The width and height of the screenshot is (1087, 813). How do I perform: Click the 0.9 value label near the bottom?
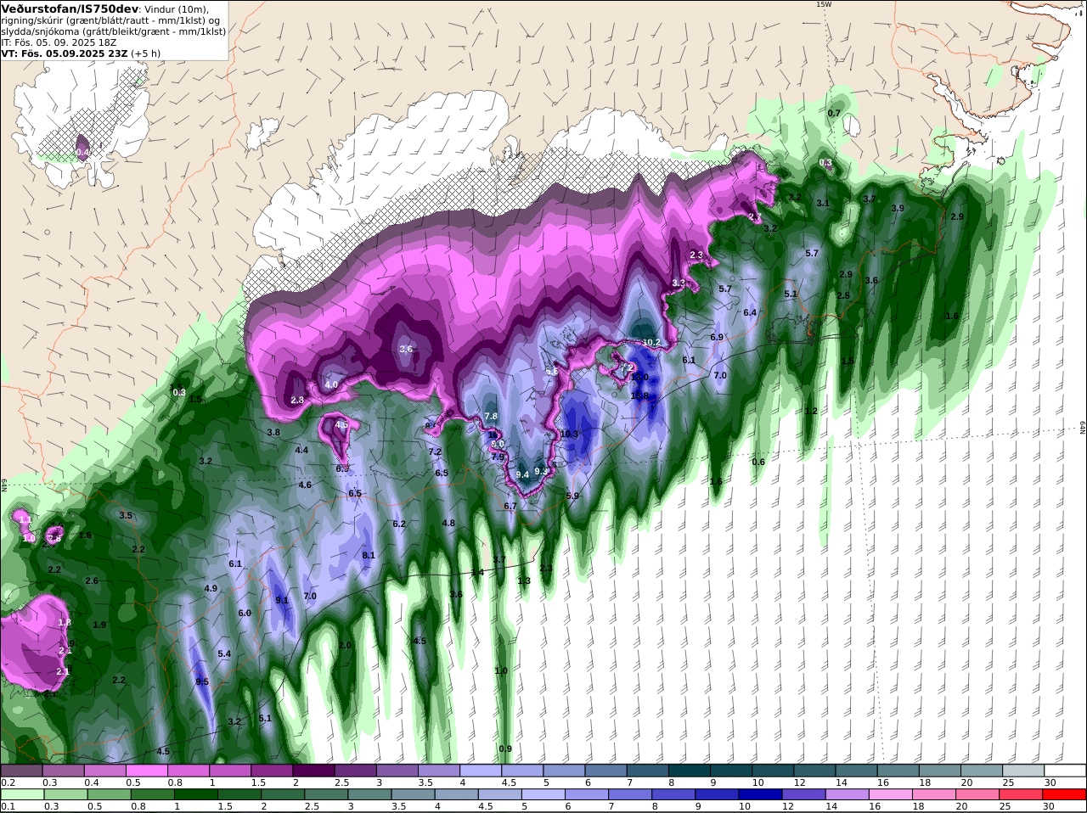pyautogui.click(x=505, y=749)
